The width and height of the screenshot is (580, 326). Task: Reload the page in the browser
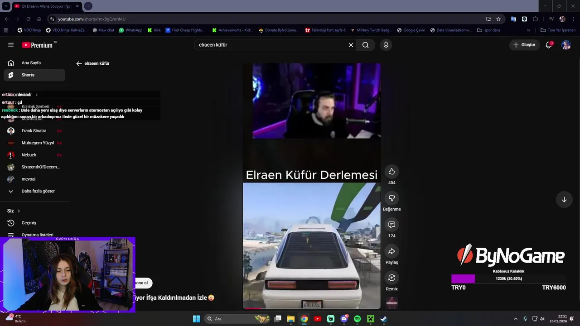point(28,19)
